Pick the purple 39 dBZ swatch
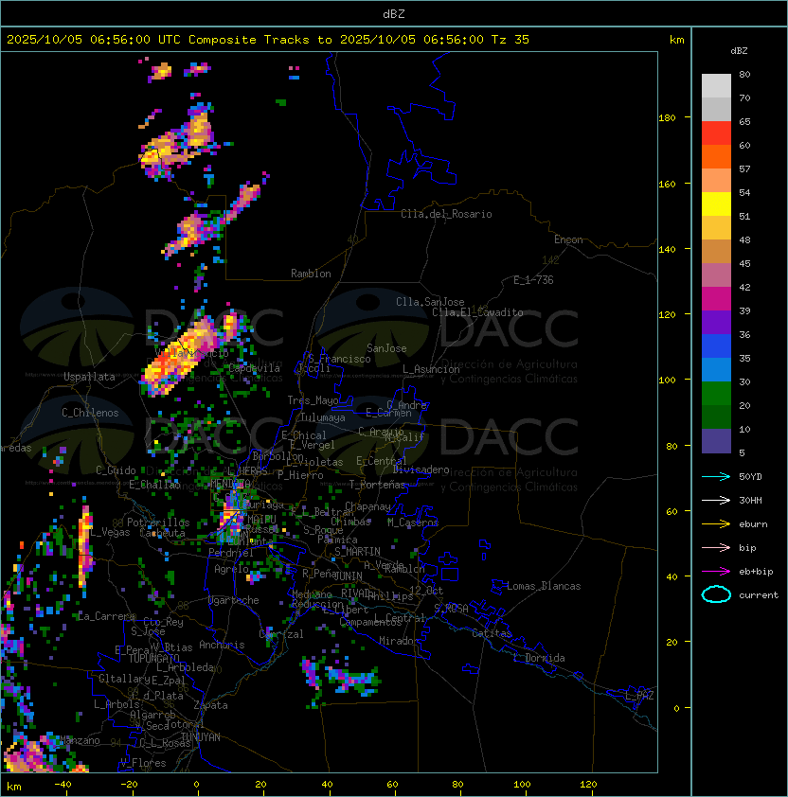Image resolution: width=788 pixels, height=797 pixels. coord(716,323)
